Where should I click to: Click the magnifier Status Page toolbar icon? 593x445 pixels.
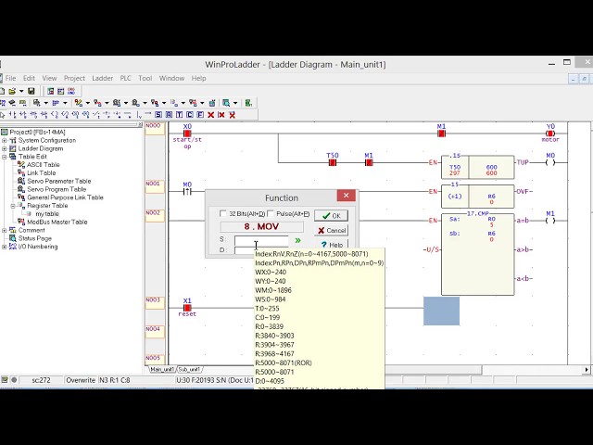coord(226,103)
